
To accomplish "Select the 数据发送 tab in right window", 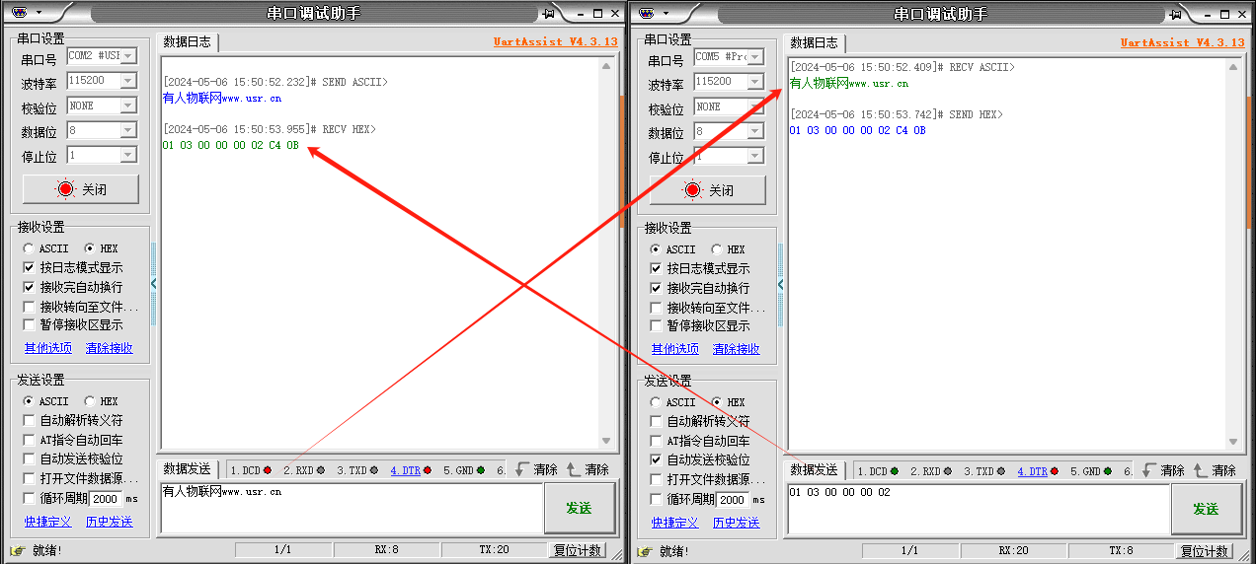I will point(814,470).
